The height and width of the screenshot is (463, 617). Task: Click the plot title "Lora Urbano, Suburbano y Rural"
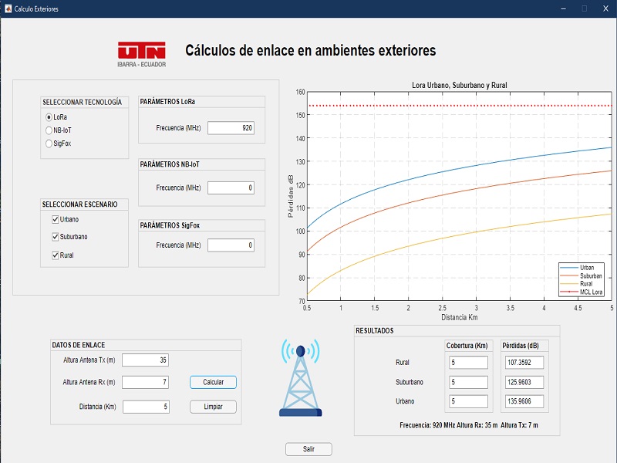pyautogui.click(x=459, y=85)
